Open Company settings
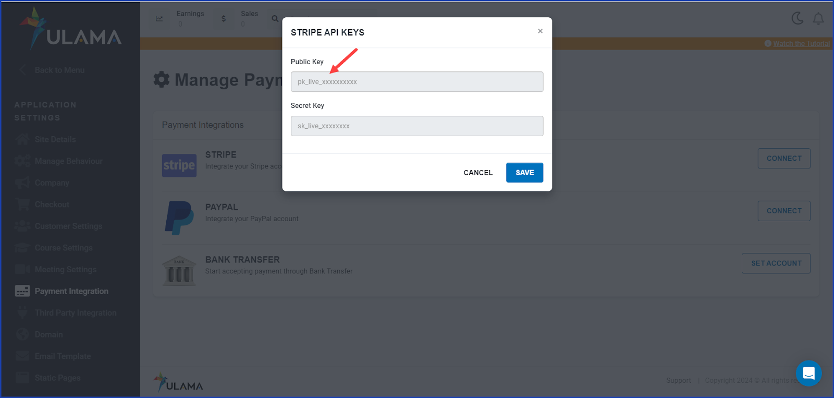The image size is (834, 398). point(52,183)
